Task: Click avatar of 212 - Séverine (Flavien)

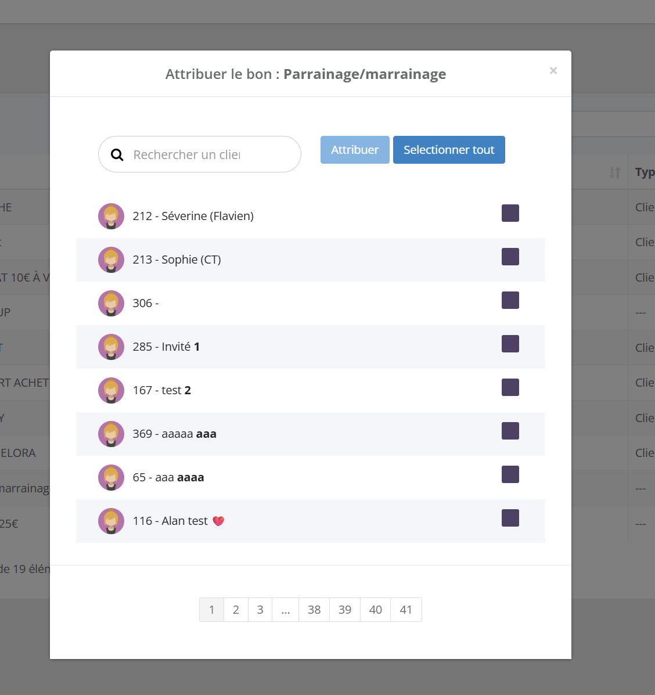Action: [x=111, y=217]
